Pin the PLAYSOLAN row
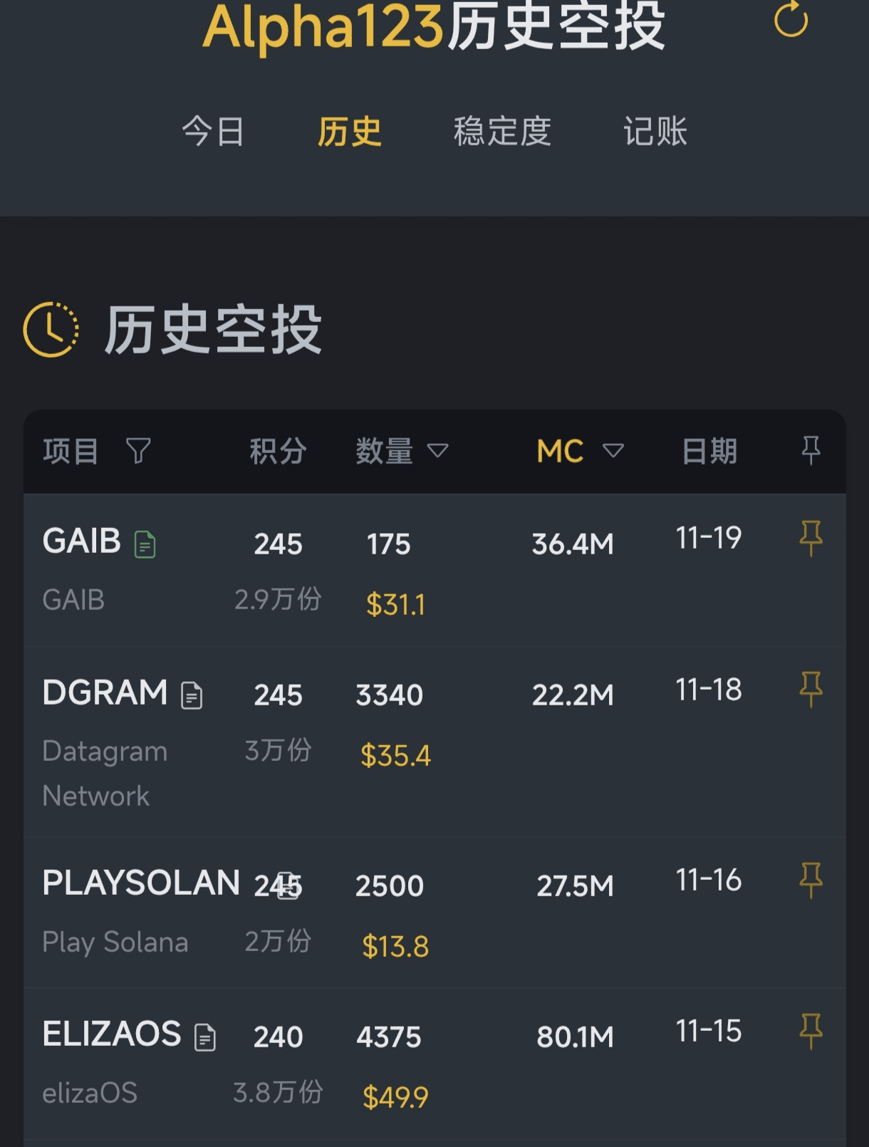This screenshot has height=1147, width=869. pos(811,880)
